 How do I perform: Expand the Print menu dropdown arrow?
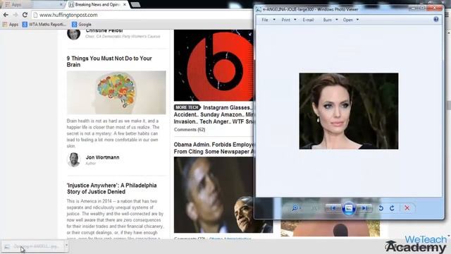coord(295,20)
